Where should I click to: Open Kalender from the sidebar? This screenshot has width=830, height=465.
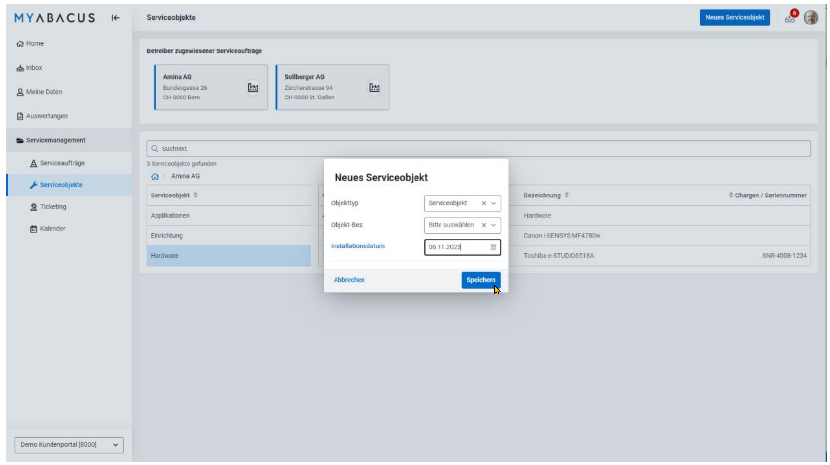(52, 229)
